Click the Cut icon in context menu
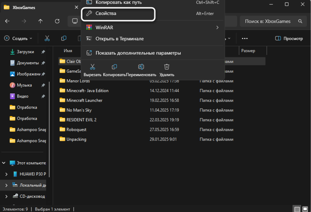Screen dimensions: 311x212 click(92, 67)
